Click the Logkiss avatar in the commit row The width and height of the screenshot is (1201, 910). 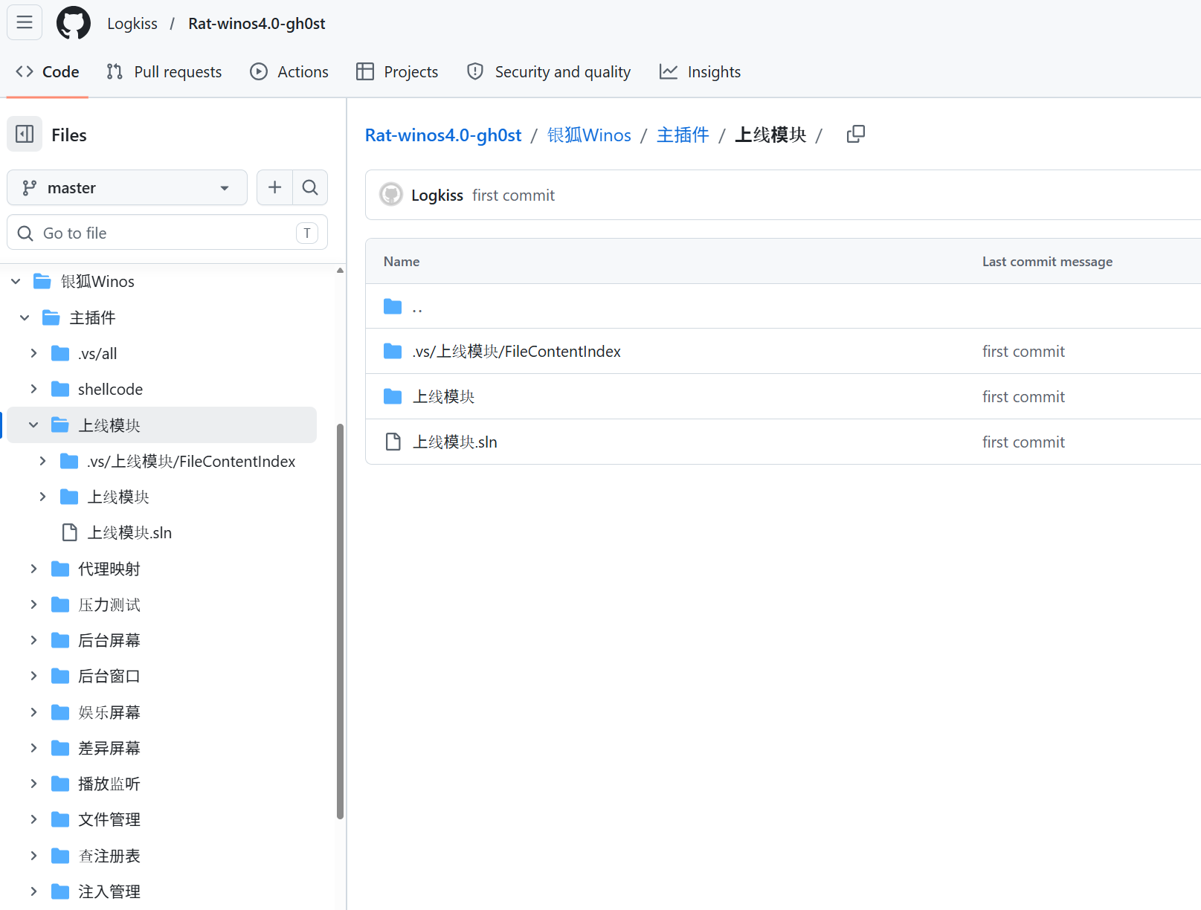click(391, 195)
